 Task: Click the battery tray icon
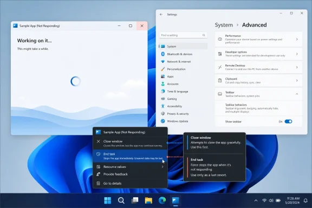coord(278,200)
